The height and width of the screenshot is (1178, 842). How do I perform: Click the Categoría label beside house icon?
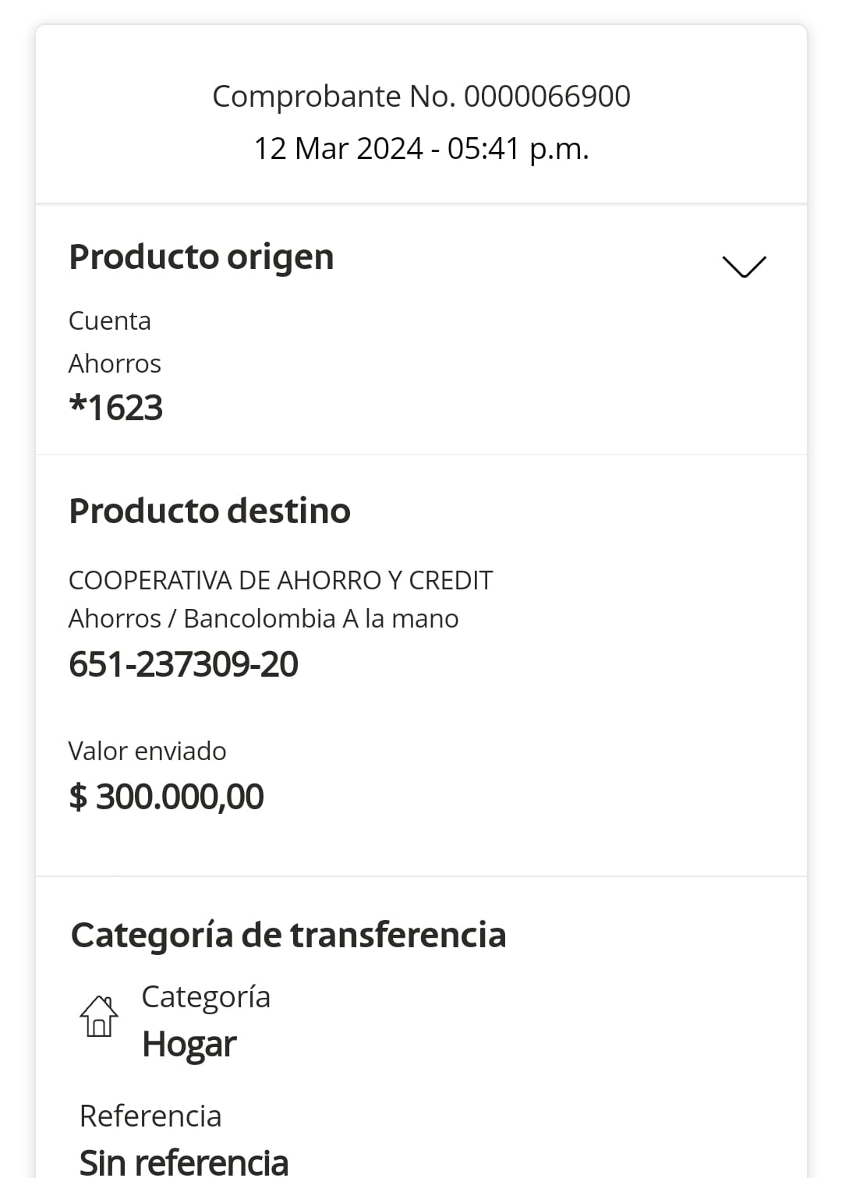(206, 996)
